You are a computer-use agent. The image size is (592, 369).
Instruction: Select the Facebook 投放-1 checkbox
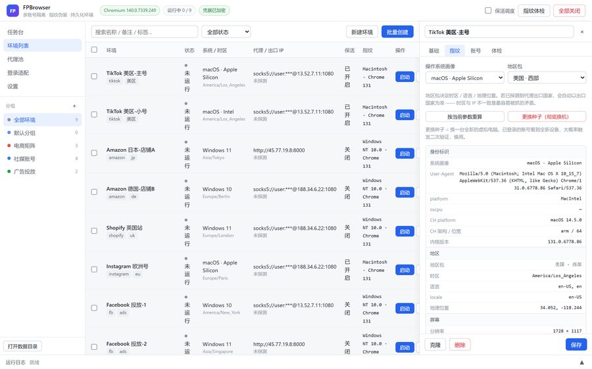94,308
